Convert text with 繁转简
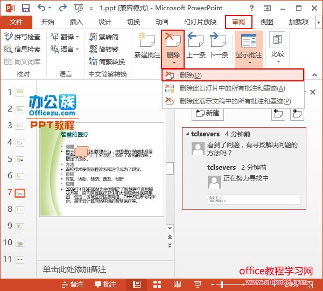Image resolution: width=323 pixels, height=291 pixels. [104, 37]
